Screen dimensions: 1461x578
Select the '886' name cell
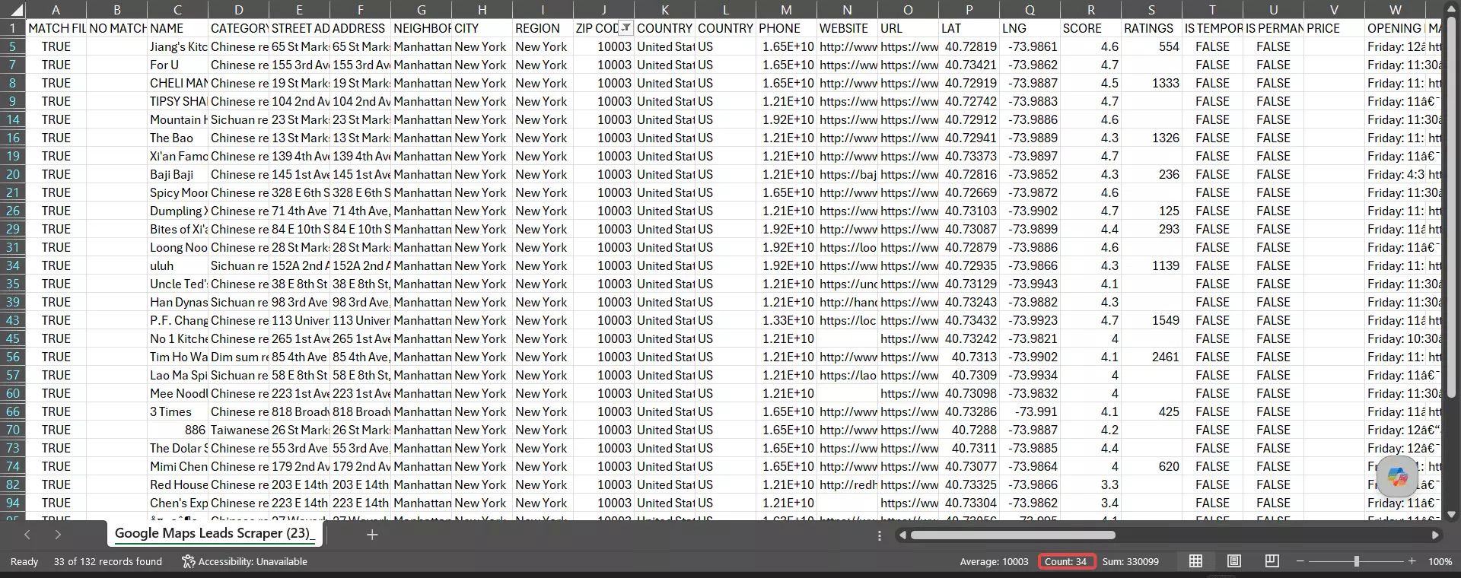[177, 430]
